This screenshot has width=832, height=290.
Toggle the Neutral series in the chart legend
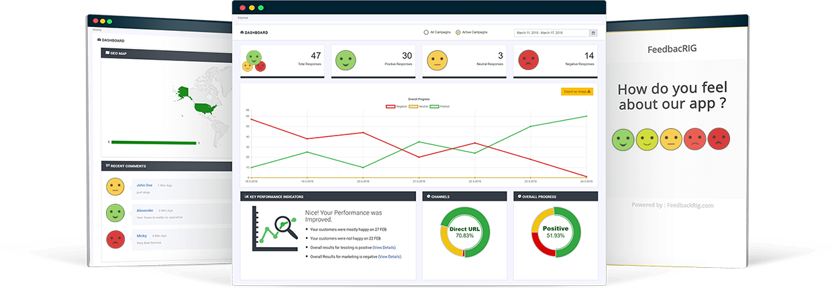[418, 106]
